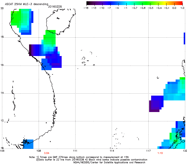Click the latitude label 18
Screen dimensions: 187x164
tap(2, 37)
